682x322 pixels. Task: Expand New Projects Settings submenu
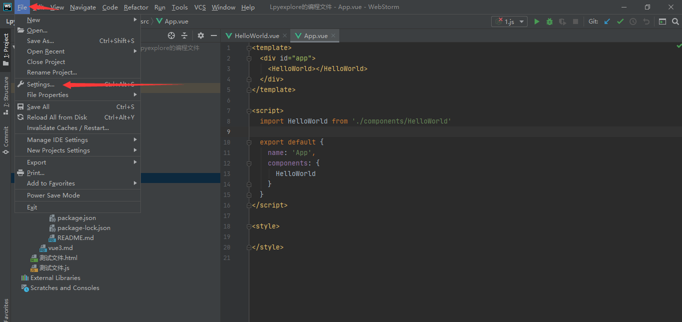77,150
